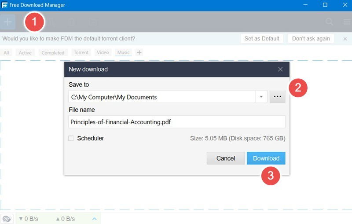Screen dimensions: 352x224
Task: Click the upload speed 0 B/s indicator
Action: [x=65, y=219]
